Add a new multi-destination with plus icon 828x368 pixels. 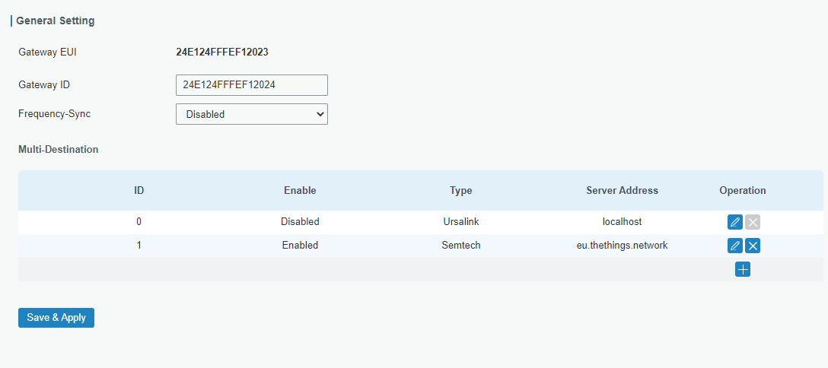pyautogui.click(x=743, y=269)
